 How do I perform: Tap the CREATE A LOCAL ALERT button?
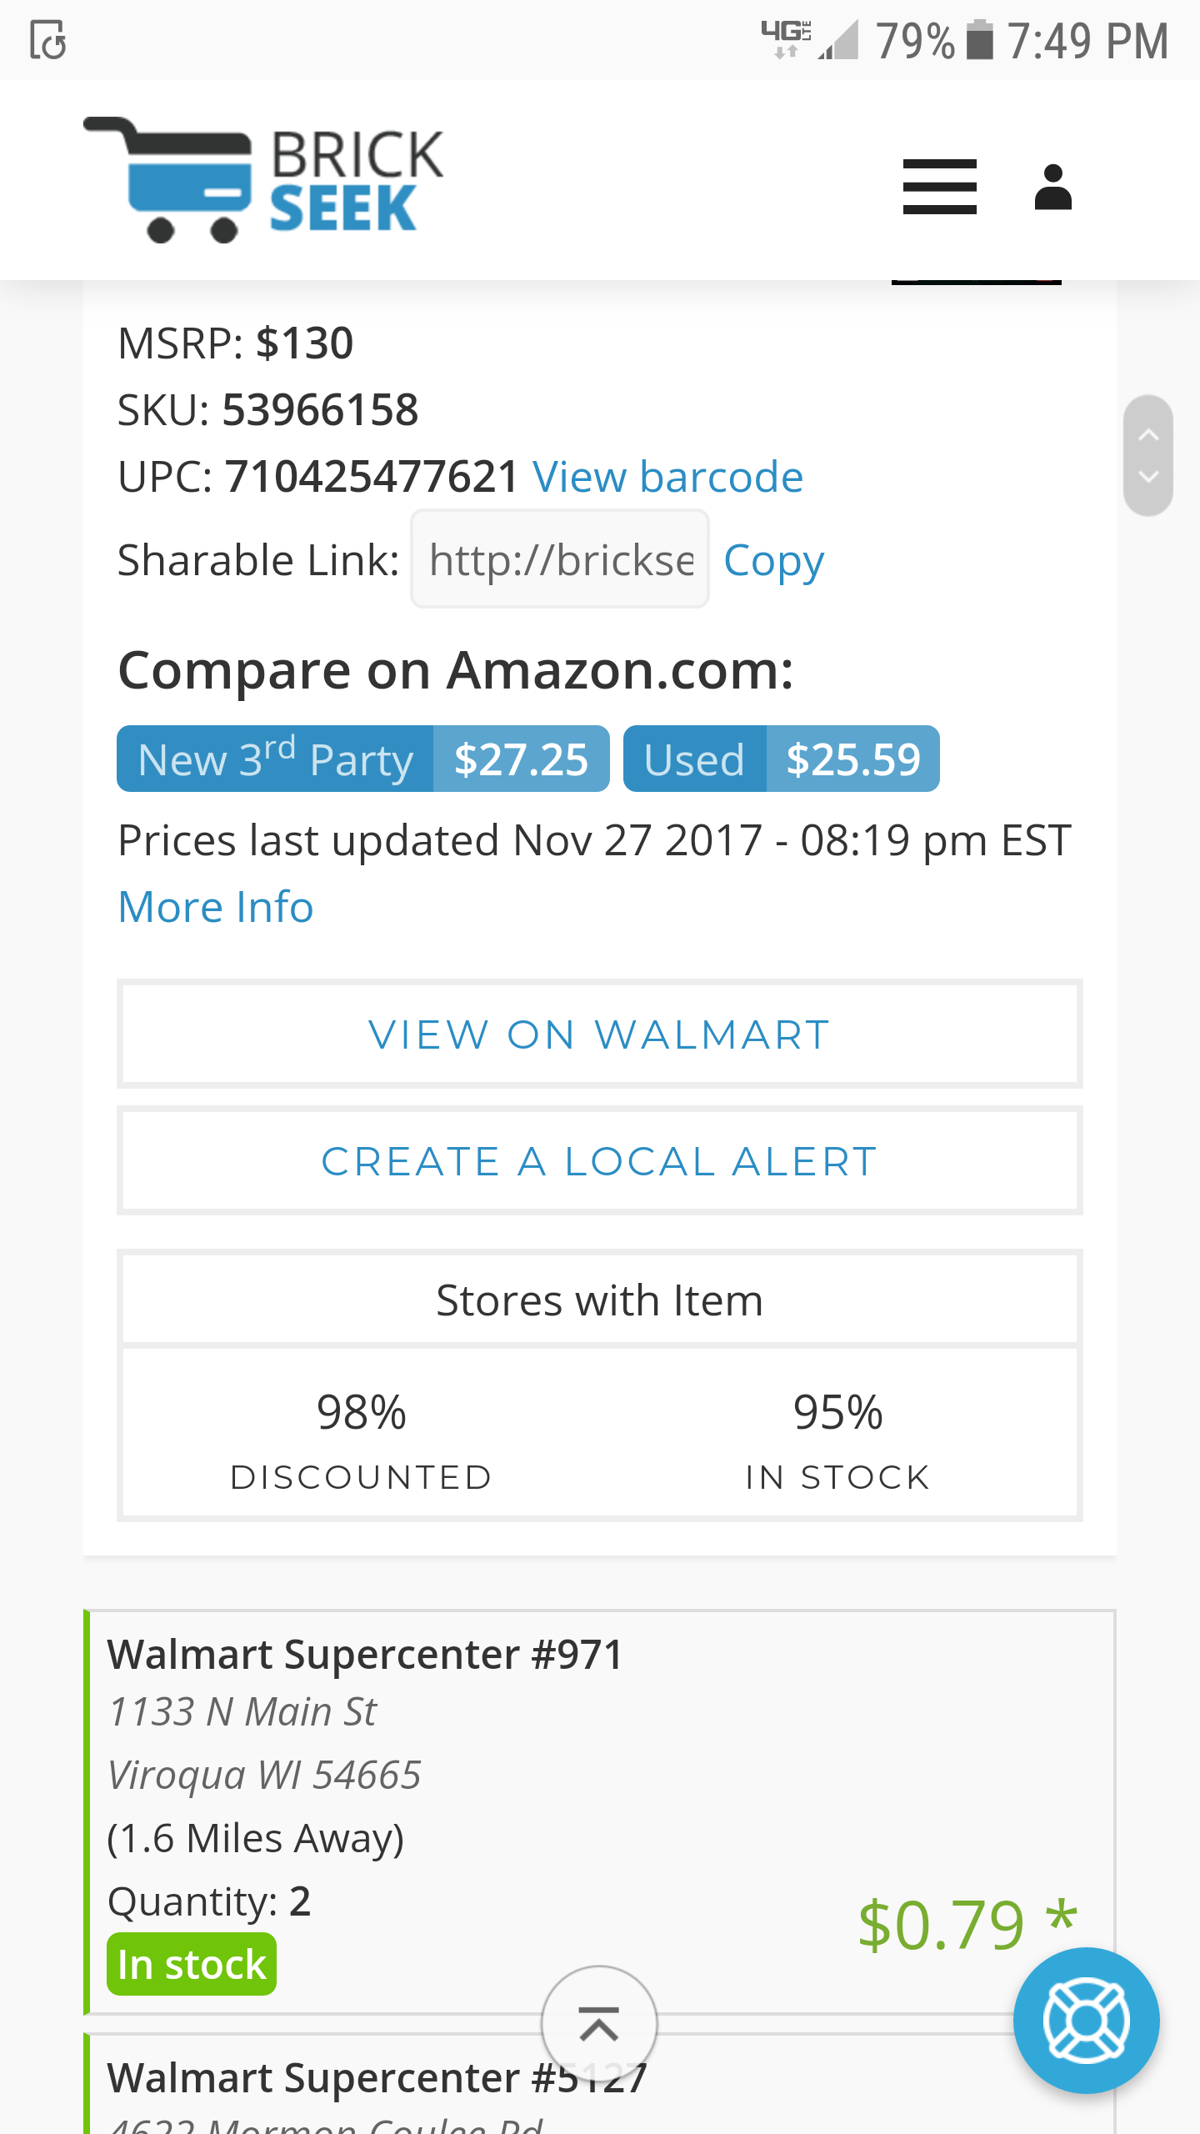(x=599, y=1160)
